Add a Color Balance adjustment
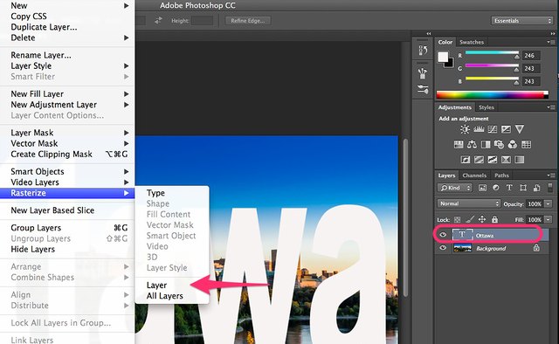Image resolution: width=559 pixels, height=344 pixels. (472, 144)
